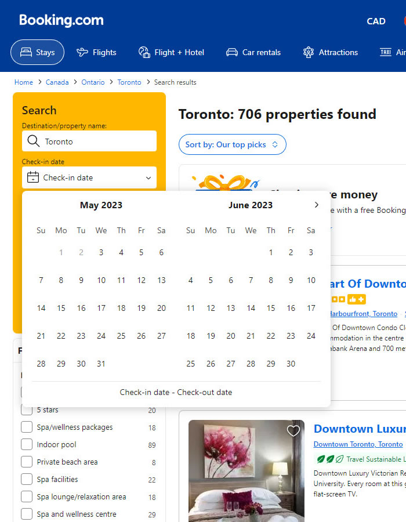Viewport: 406px width, 522px height.
Task: Collapse the Check-in date dropdown chevron
Action: click(x=148, y=178)
